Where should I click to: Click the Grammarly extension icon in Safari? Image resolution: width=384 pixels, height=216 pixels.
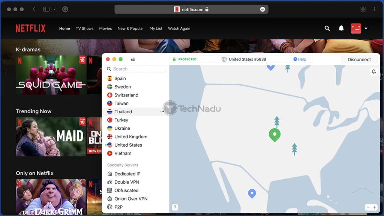(x=65, y=9)
